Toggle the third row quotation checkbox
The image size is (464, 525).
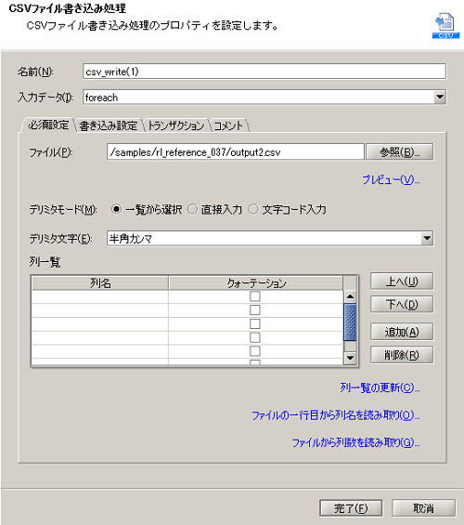point(255,323)
